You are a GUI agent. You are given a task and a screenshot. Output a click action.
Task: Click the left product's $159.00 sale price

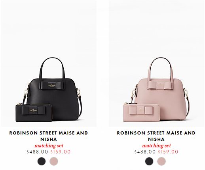[61, 152]
